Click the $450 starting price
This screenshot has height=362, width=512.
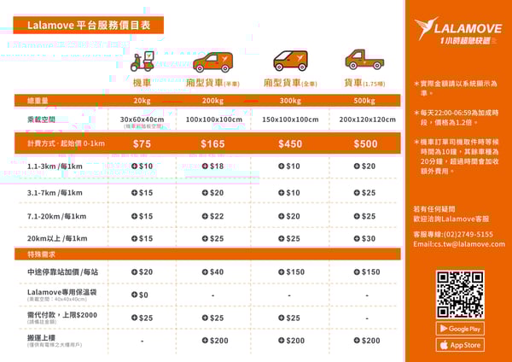290,144
